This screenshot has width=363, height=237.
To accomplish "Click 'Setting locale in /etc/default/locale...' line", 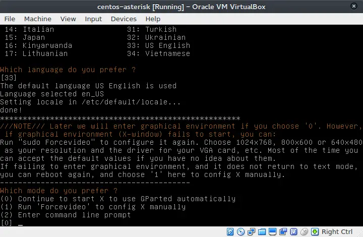I will click(90, 102).
